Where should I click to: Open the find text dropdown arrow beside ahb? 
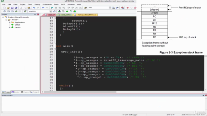(110, 8)
